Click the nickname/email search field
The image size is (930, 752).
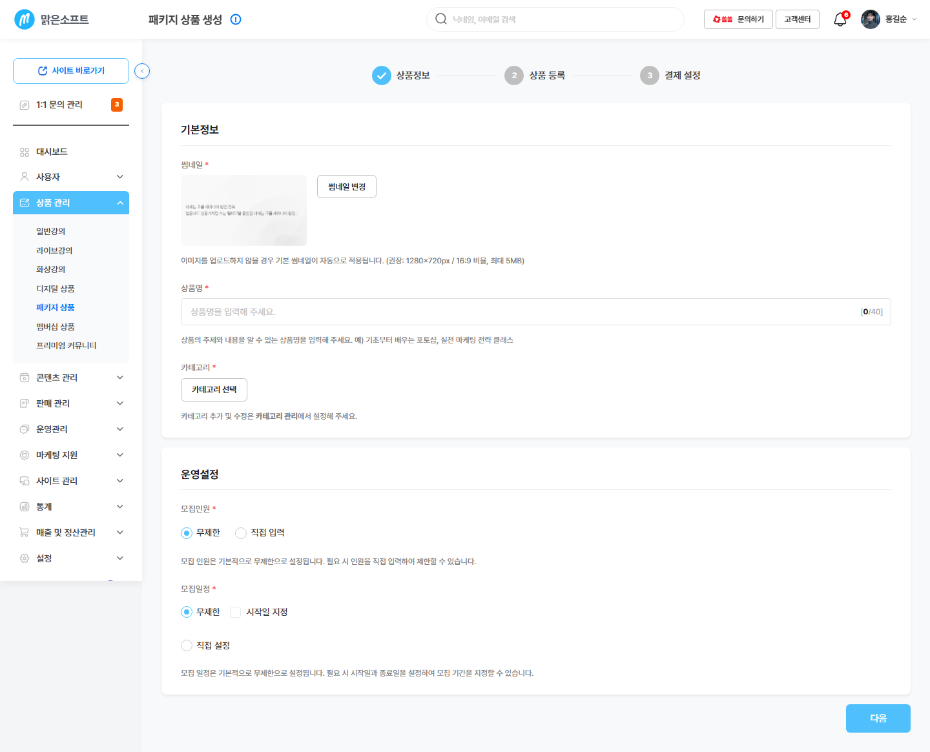(x=555, y=19)
